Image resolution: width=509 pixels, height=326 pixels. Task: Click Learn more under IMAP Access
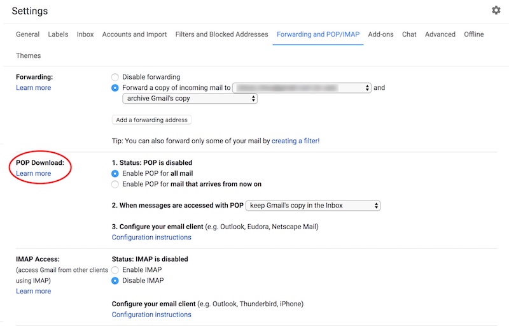click(x=34, y=291)
